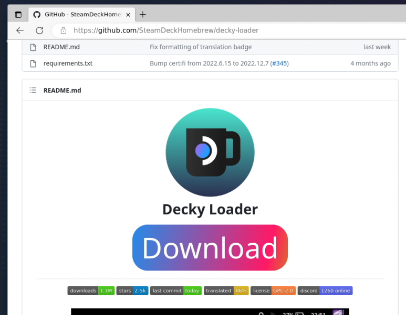The height and width of the screenshot is (315, 406).
Task: Click the translated 86% badge
Action: [226, 291]
